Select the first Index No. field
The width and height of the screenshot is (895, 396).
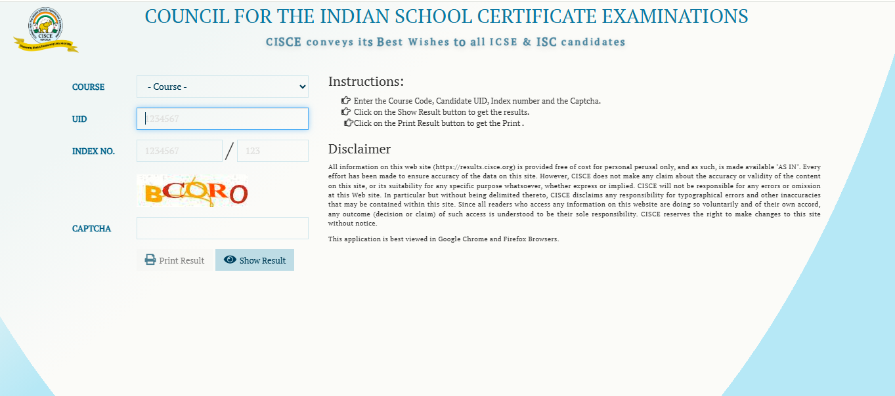tap(179, 151)
